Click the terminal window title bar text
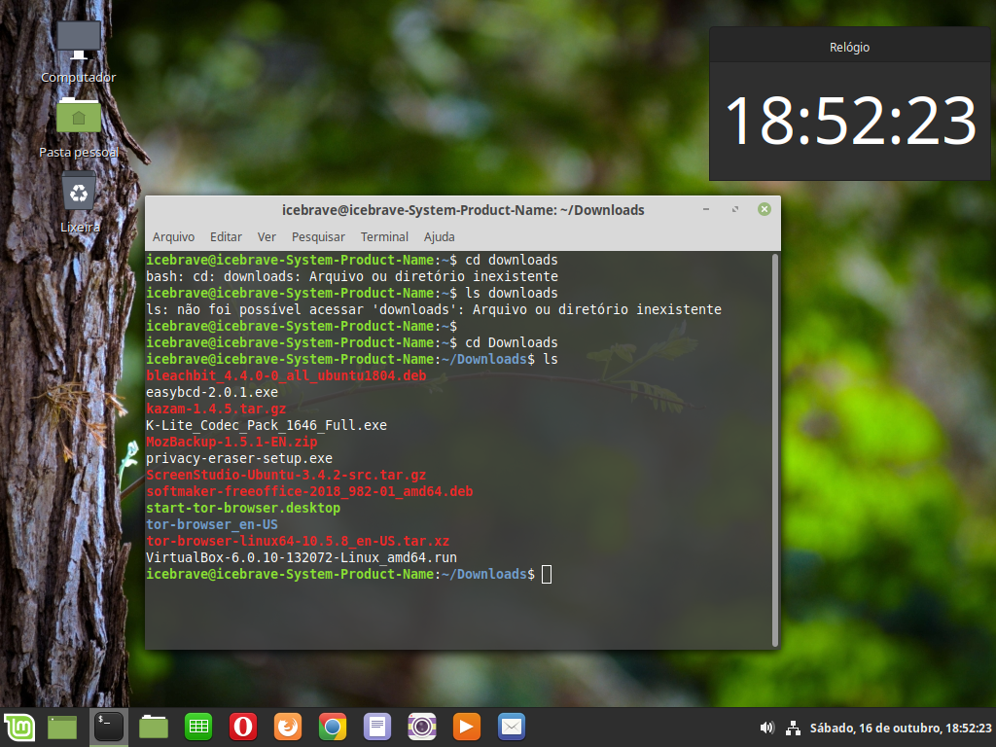The image size is (996, 747). pyautogui.click(x=463, y=210)
